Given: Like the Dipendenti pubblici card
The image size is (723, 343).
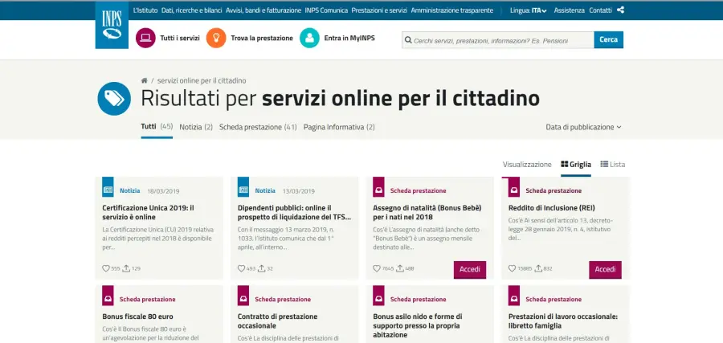Looking at the screenshot, I should click(241, 268).
